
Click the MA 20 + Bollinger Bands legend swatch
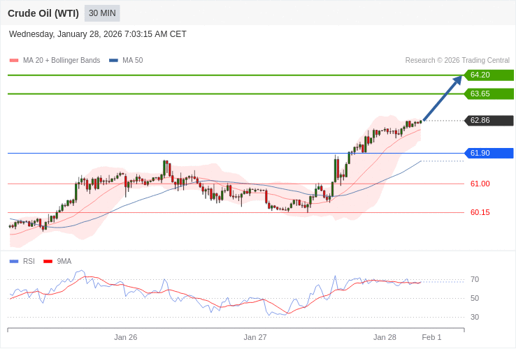(x=14, y=61)
